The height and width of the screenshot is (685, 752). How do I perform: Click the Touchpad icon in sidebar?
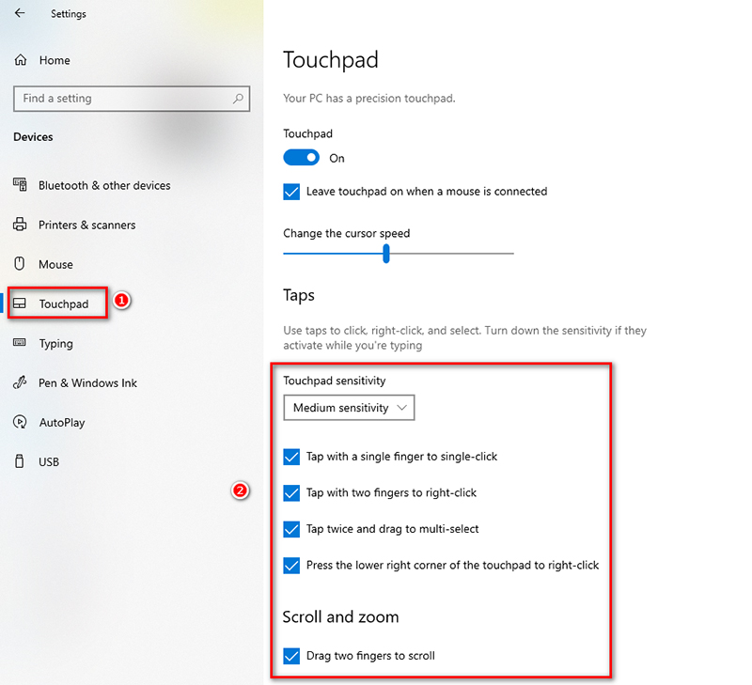20,304
